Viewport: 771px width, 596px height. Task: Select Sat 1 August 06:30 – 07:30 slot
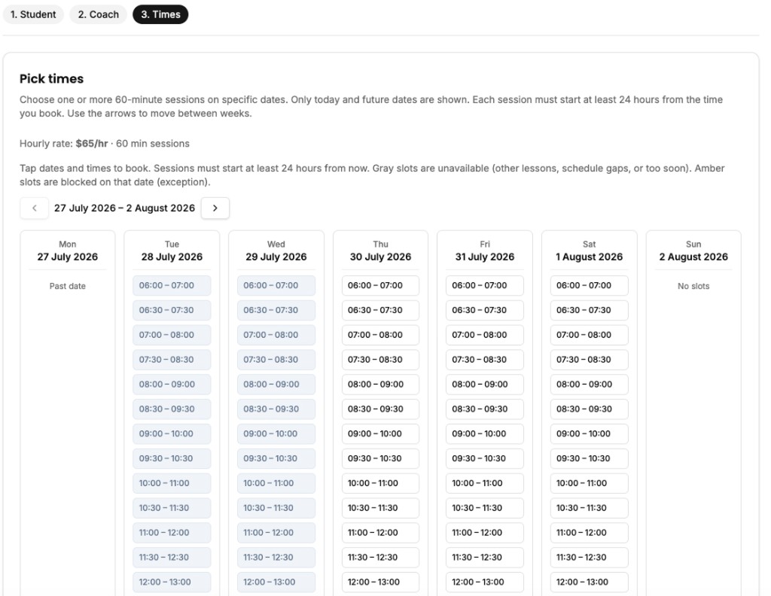[589, 310]
